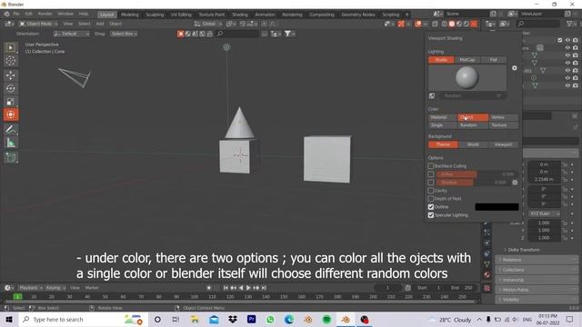This screenshot has height=327, width=582.
Task: Open the Sculpting workspace tab
Action: 155,15
